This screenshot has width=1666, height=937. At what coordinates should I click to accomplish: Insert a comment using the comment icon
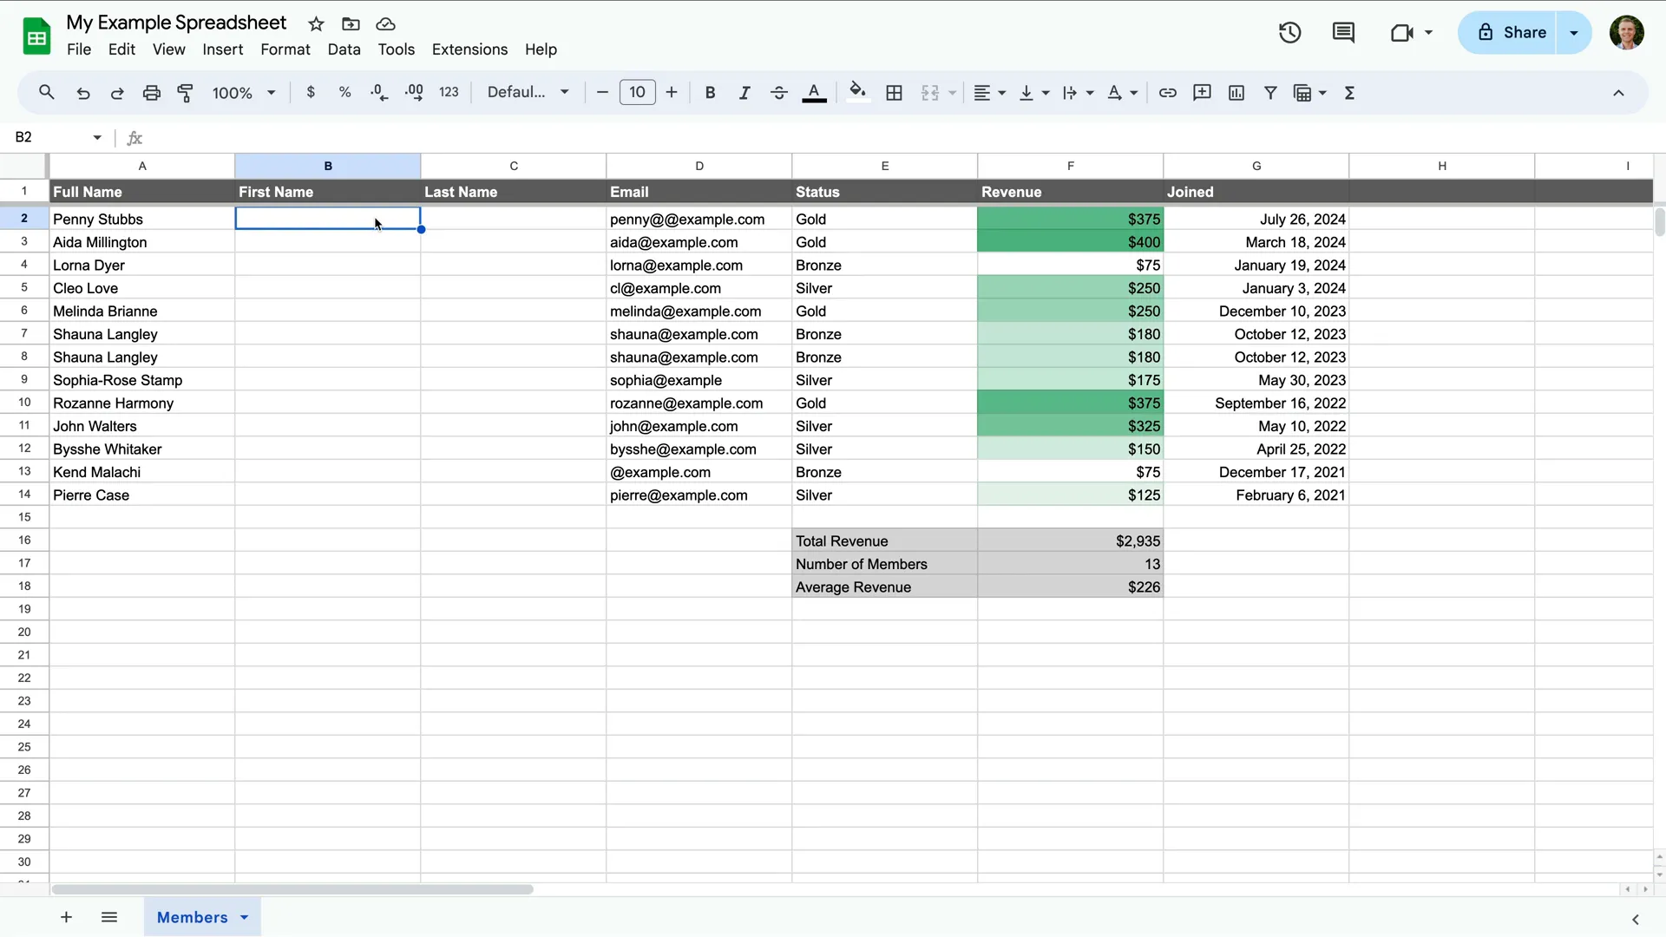pos(1202,92)
